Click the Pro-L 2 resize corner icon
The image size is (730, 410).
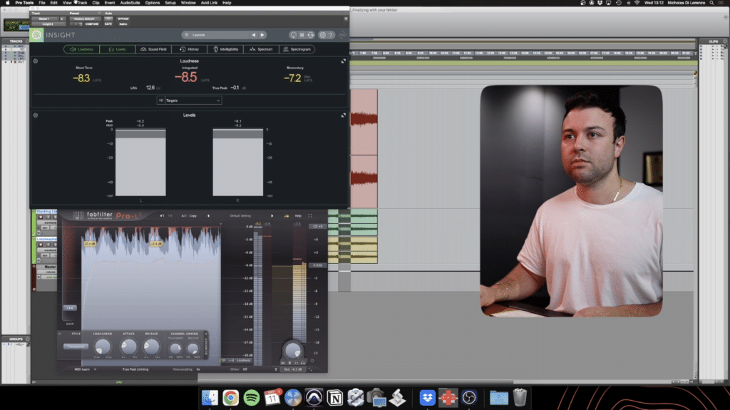coord(311,369)
